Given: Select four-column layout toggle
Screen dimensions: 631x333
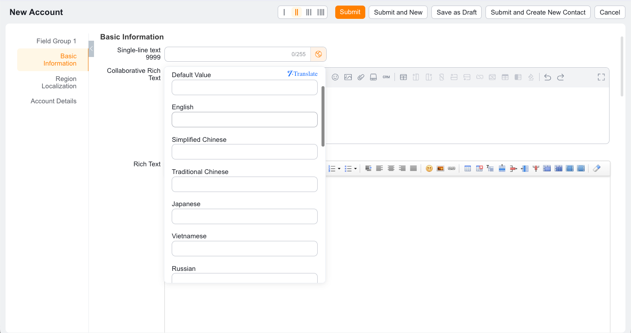Looking at the screenshot, I should pyautogui.click(x=321, y=12).
